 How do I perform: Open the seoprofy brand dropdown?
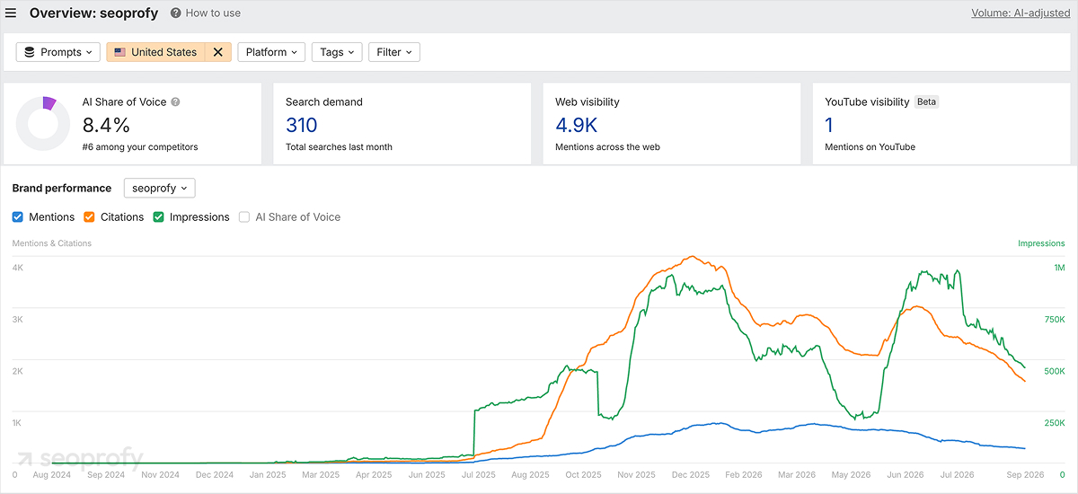pos(159,188)
